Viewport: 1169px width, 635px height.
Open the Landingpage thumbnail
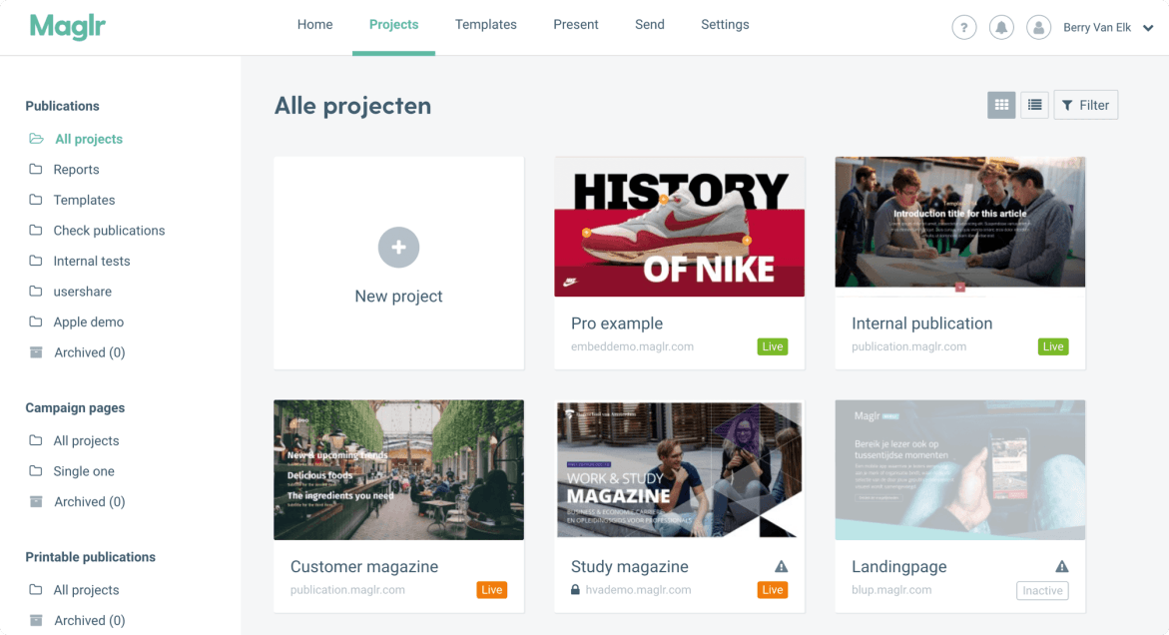960,469
